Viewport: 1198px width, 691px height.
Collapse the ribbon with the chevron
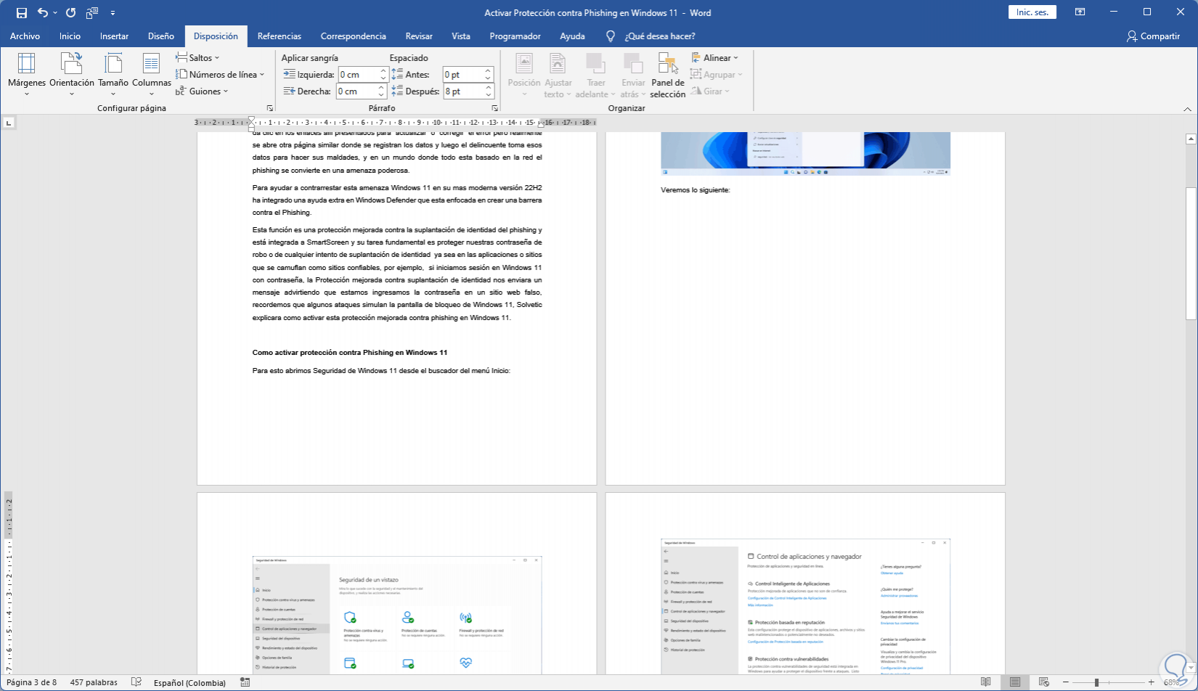(x=1188, y=109)
